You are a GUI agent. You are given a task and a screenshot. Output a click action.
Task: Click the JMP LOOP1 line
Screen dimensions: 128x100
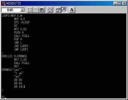pos(21,49)
